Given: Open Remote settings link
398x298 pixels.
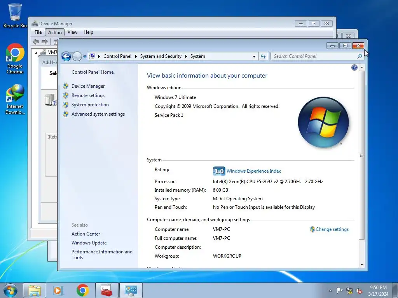Looking at the screenshot, I should (88, 95).
